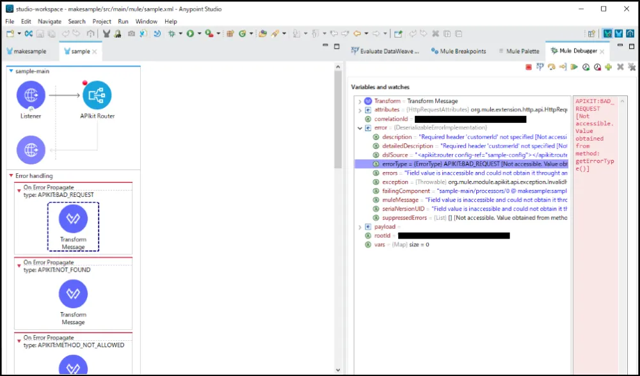Minimize the Mule Debugger view pane
640x376 pixels.
[x=620, y=45]
